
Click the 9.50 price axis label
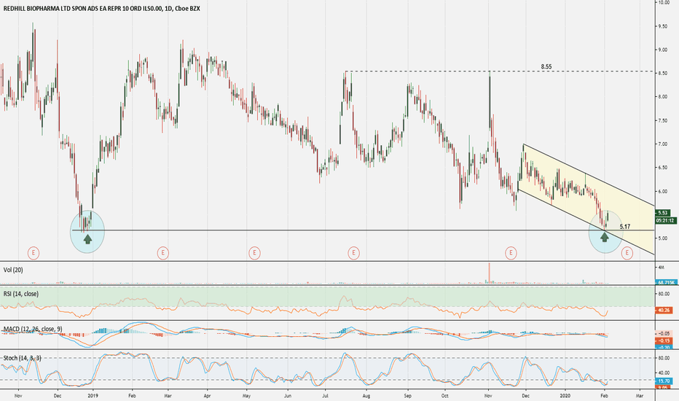pyautogui.click(x=663, y=26)
